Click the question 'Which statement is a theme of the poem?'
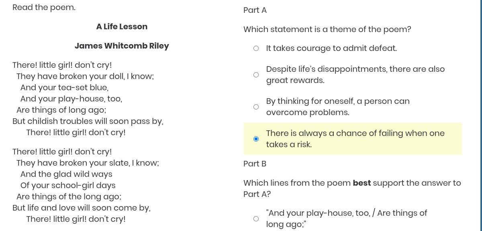Image resolution: width=482 pixels, height=231 pixels. click(327, 30)
